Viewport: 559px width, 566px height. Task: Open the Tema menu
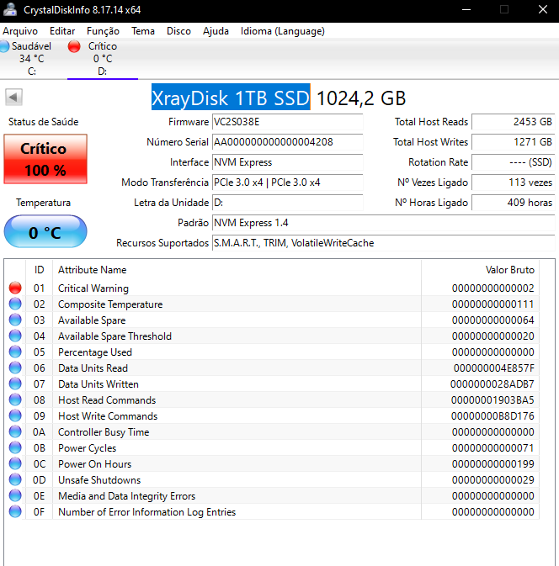coord(143,31)
